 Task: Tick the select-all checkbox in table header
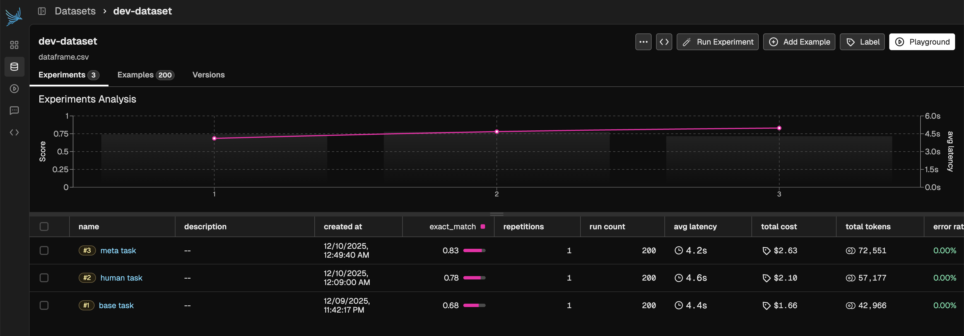[x=44, y=227]
